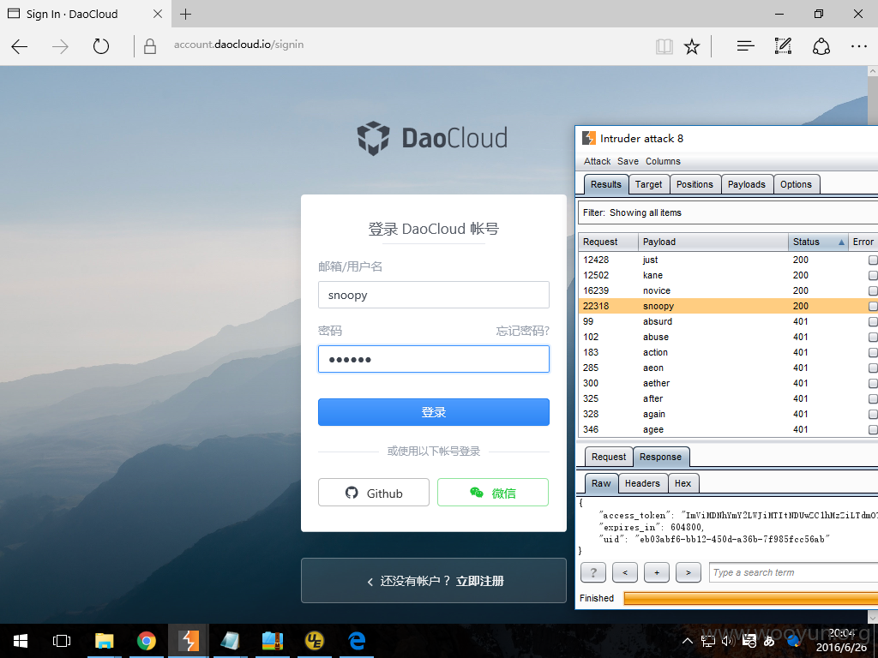Click the + search options button
Image resolution: width=878 pixels, height=658 pixels.
[656, 572]
